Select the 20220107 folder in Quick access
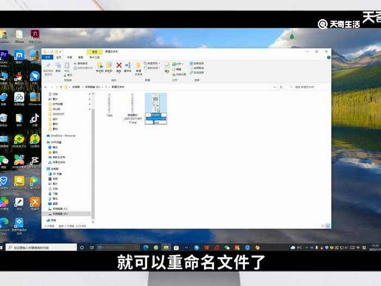This screenshot has width=381, height=286. pos(57,114)
